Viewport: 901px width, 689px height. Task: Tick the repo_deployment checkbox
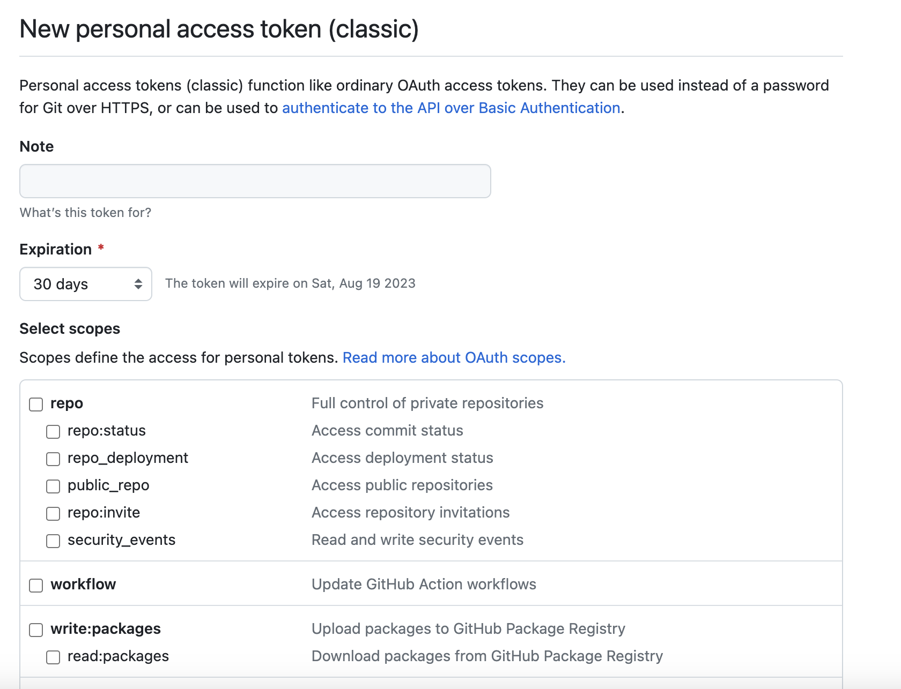point(53,459)
